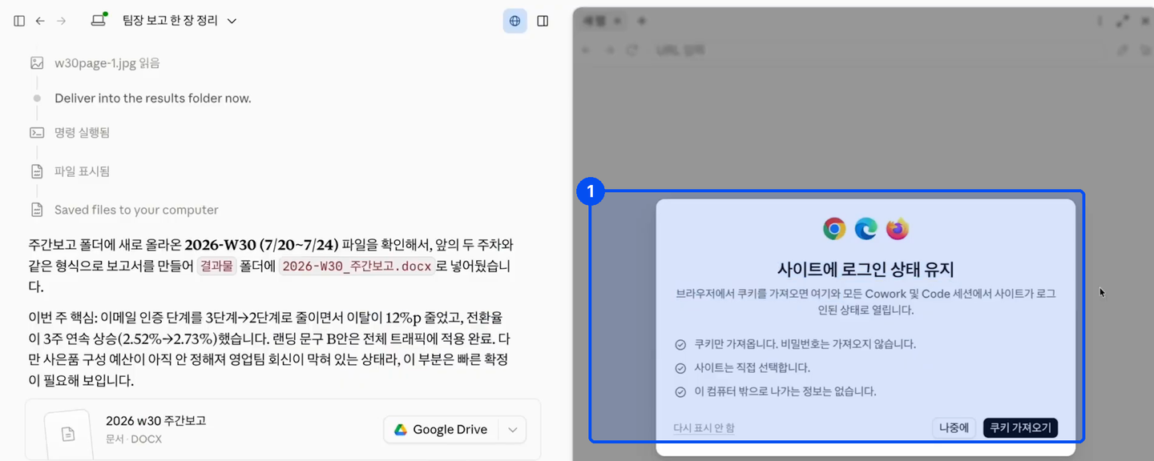1154x461 pixels.
Task: Click the Firefox browser icon in dialog
Action: (897, 229)
